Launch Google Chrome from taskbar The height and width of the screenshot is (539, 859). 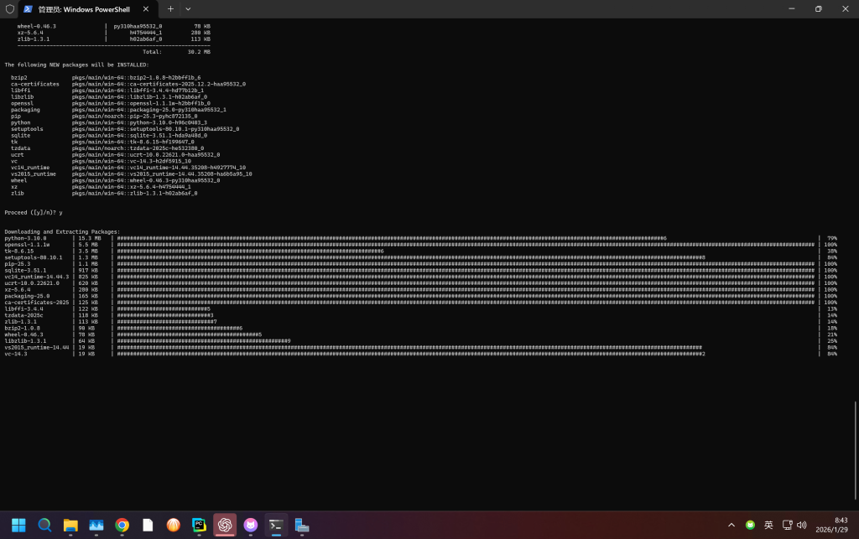coord(122,526)
